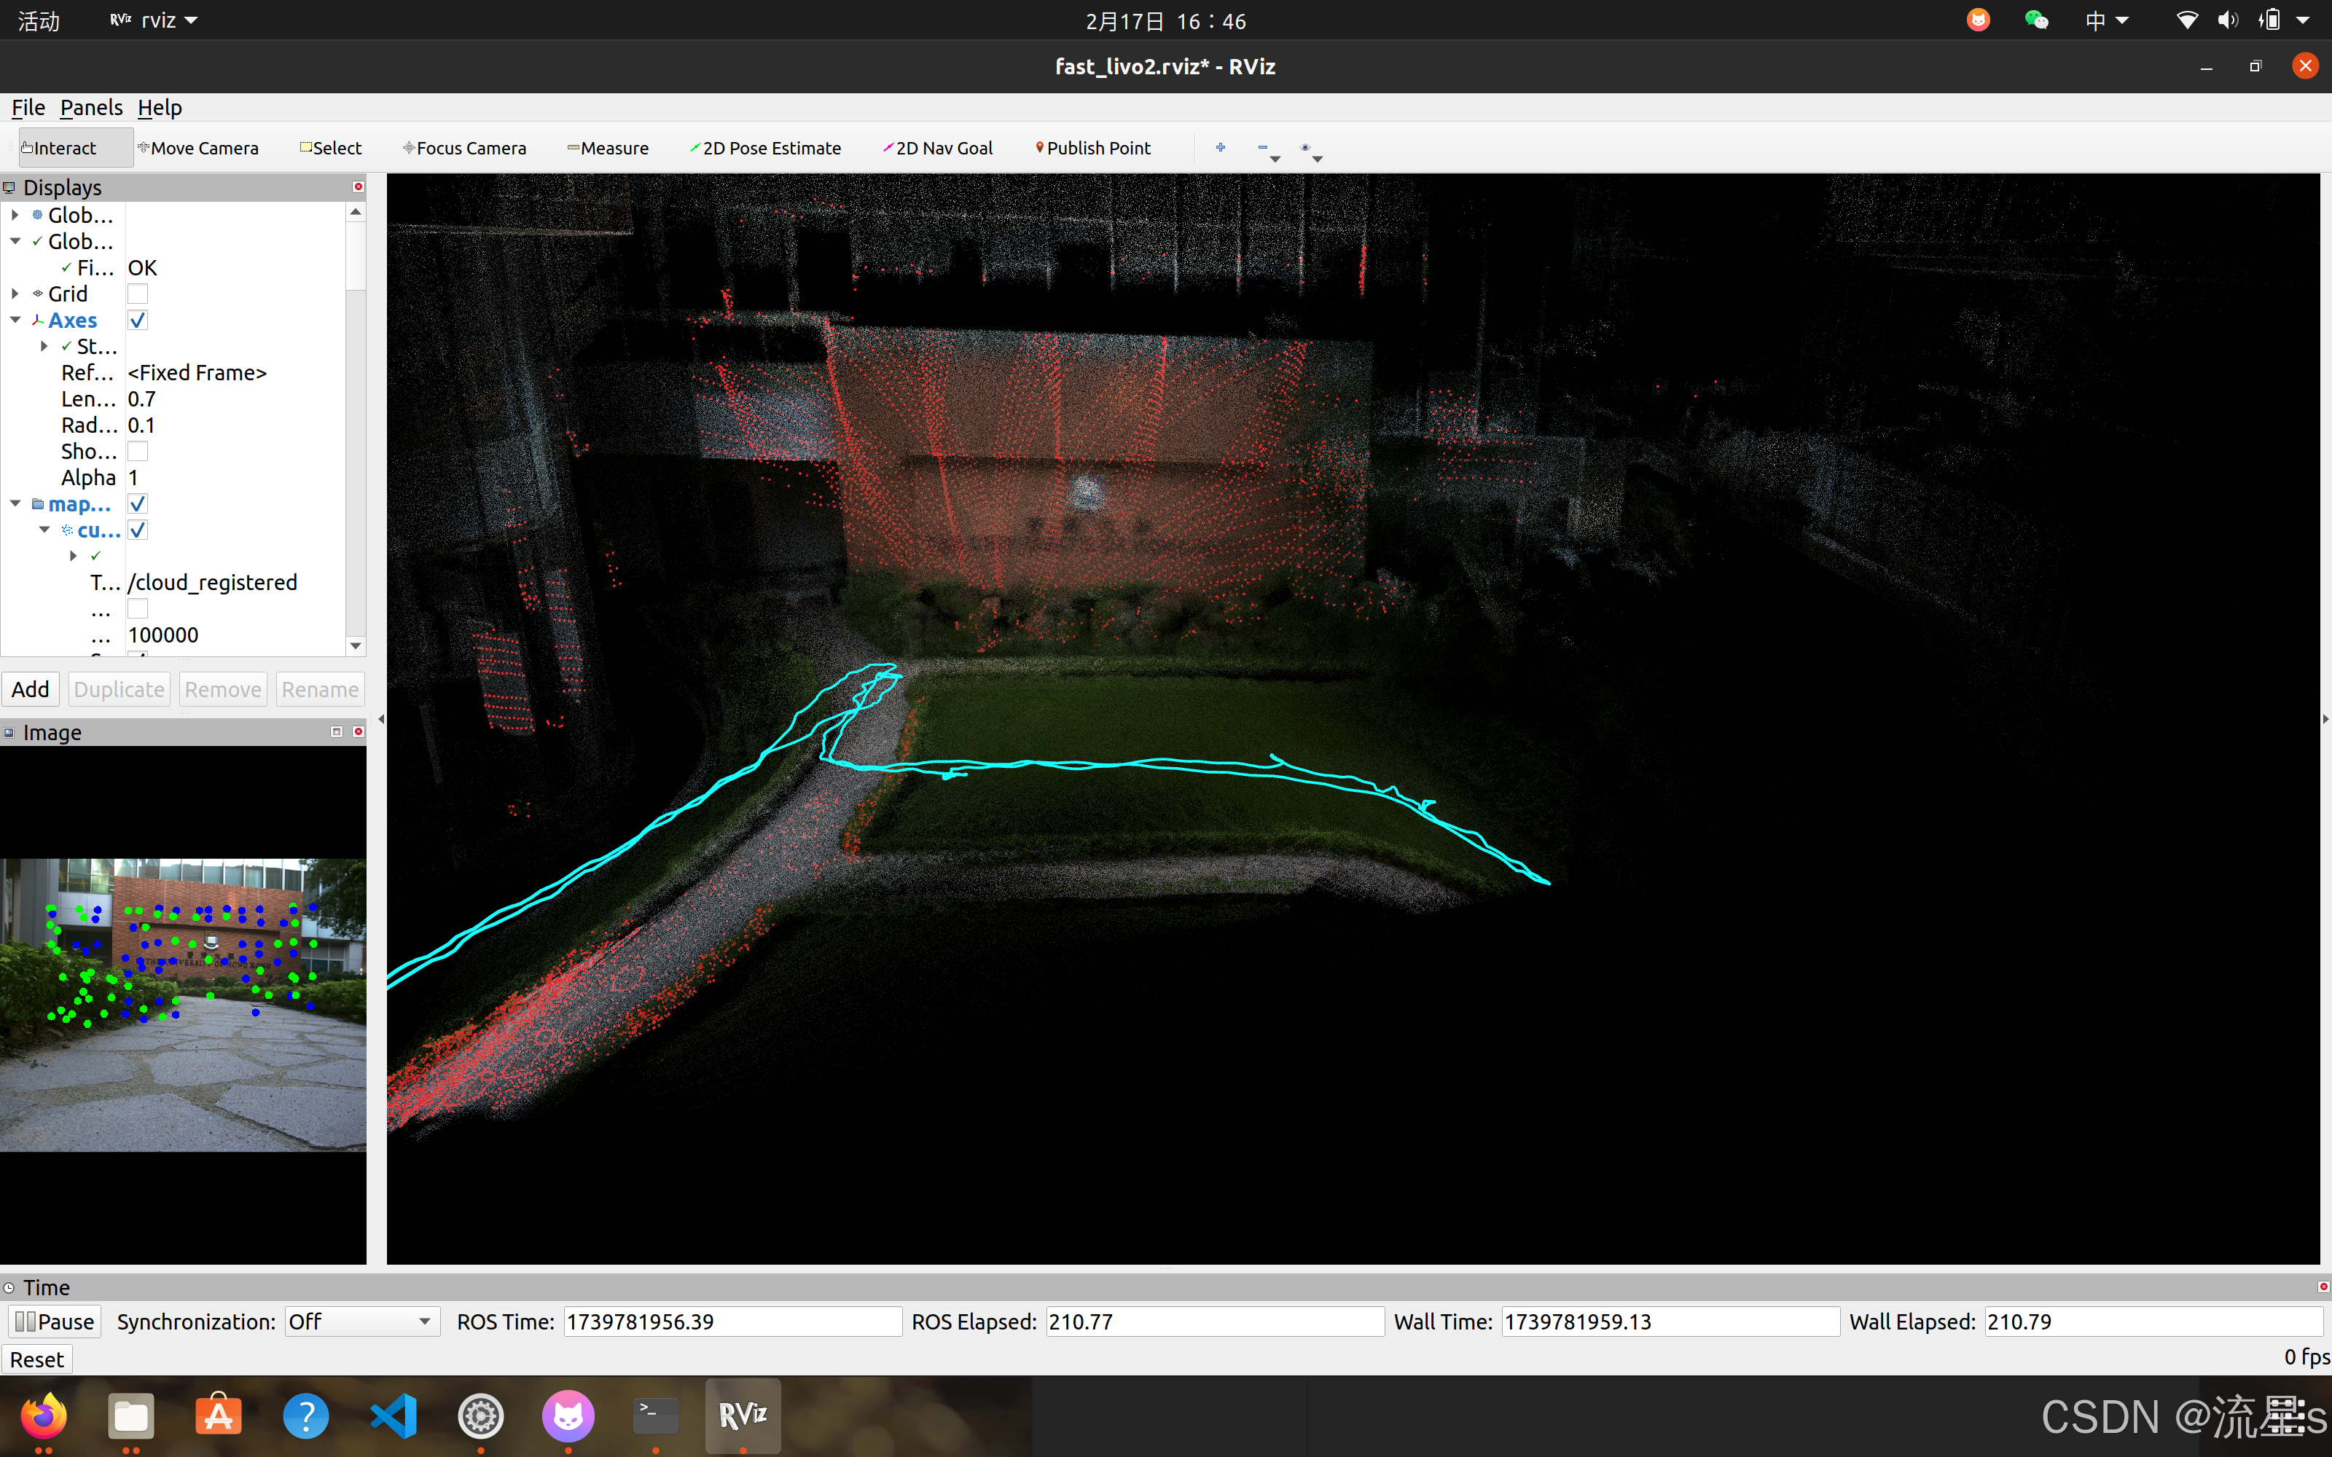Activate the Focus Camera tool
Screen dimensions: 2332x1457
pyautogui.click(x=464, y=147)
